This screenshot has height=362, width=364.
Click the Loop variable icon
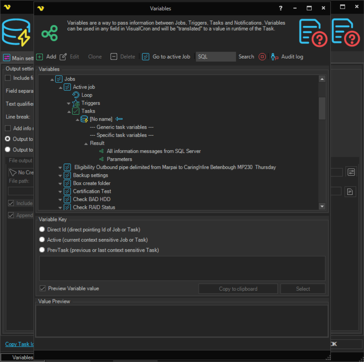(x=76, y=95)
